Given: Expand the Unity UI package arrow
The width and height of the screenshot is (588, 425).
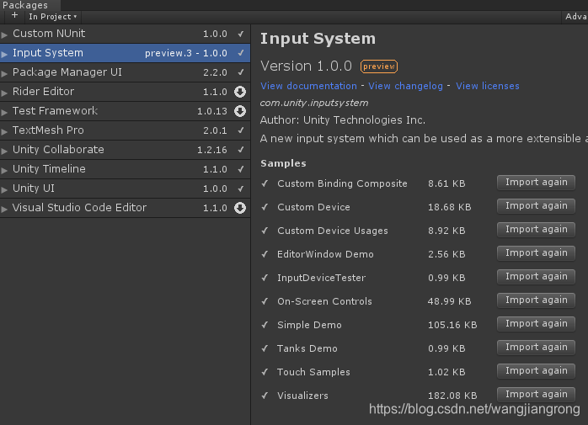Looking at the screenshot, I should tap(4, 189).
